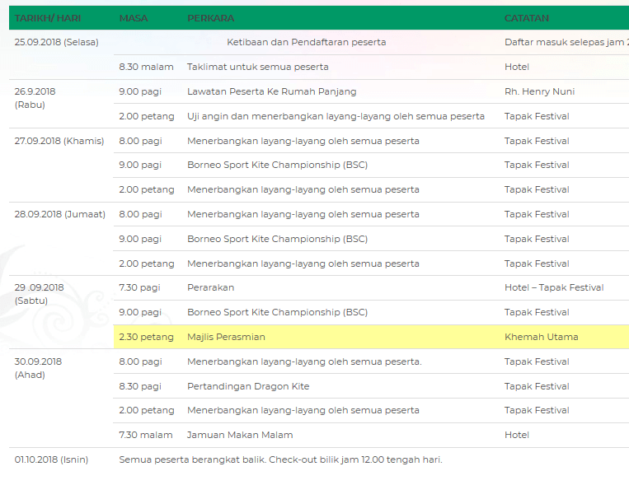Click the PERKARA column header
The image size is (629, 485).
pyautogui.click(x=210, y=18)
